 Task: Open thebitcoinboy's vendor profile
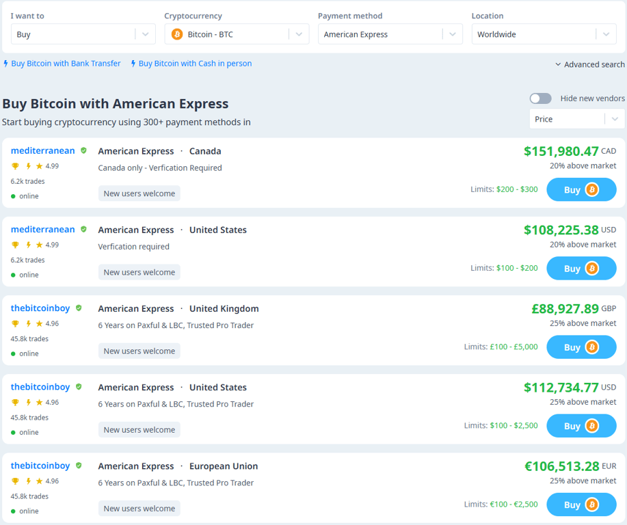click(x=40, y=308)
